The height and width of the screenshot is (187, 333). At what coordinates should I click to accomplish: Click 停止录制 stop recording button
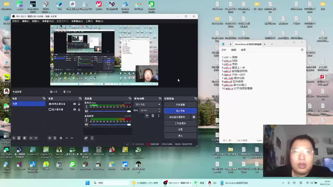pos(180,111)
